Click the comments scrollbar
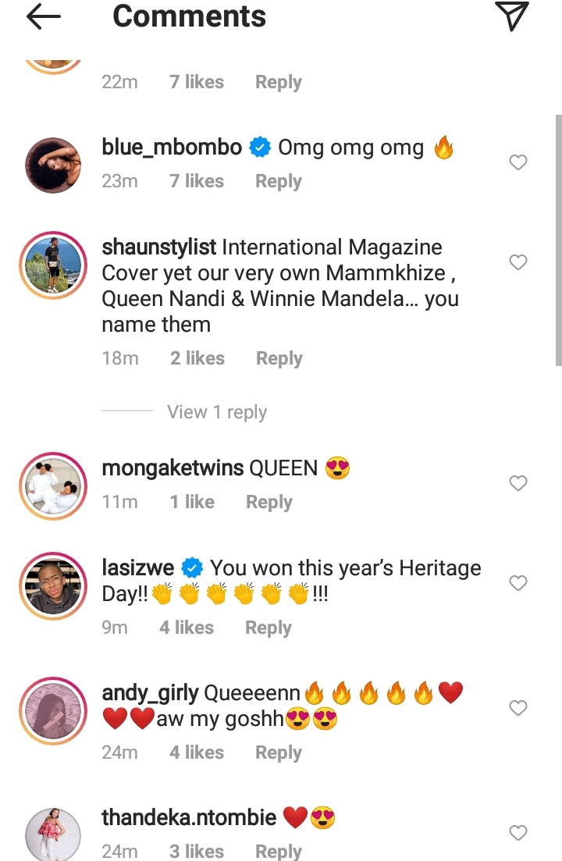Viewport: 562px width, 861px height. 559,240
